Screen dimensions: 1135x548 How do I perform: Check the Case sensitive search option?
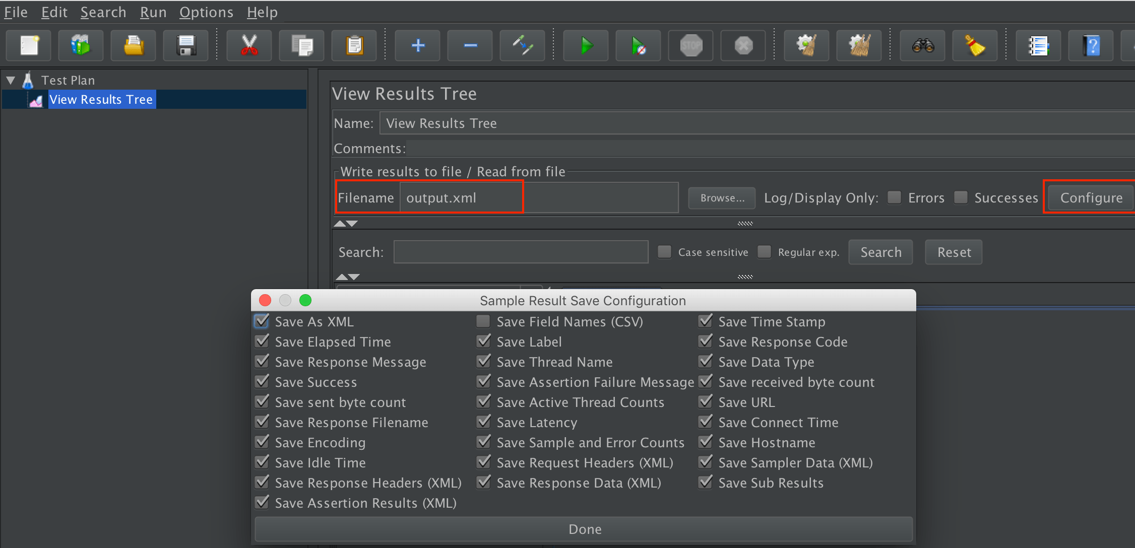(x=665, y=252)
